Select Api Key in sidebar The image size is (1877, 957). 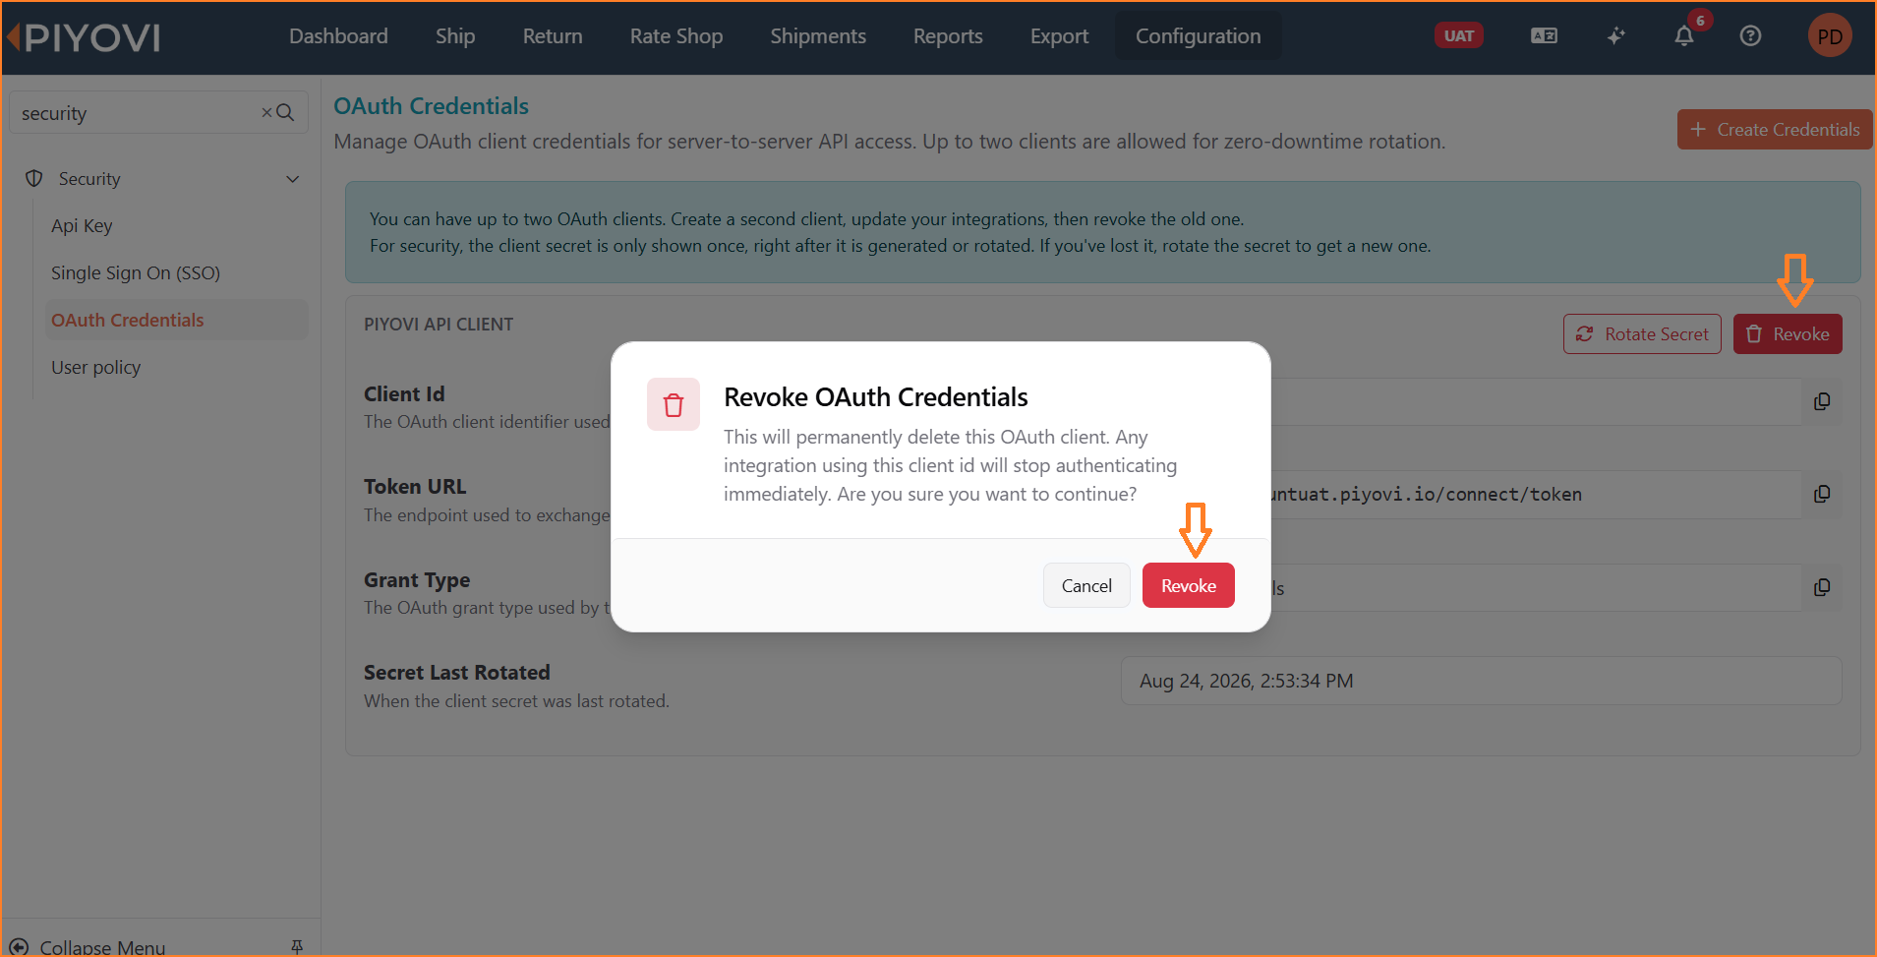coord(82,225)
